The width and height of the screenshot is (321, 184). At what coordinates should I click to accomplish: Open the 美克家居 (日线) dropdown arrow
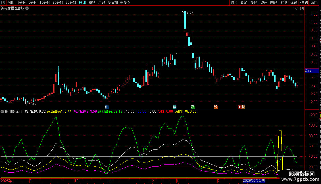[27, 8]
